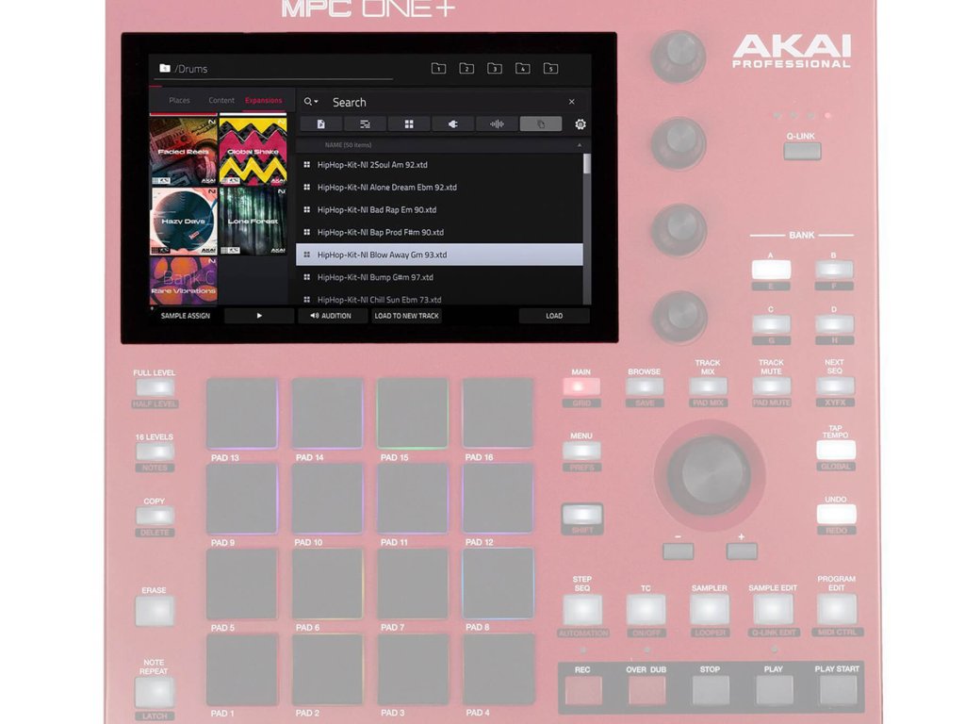
Task: Strike PAD 8
Action: pos(498,584)
